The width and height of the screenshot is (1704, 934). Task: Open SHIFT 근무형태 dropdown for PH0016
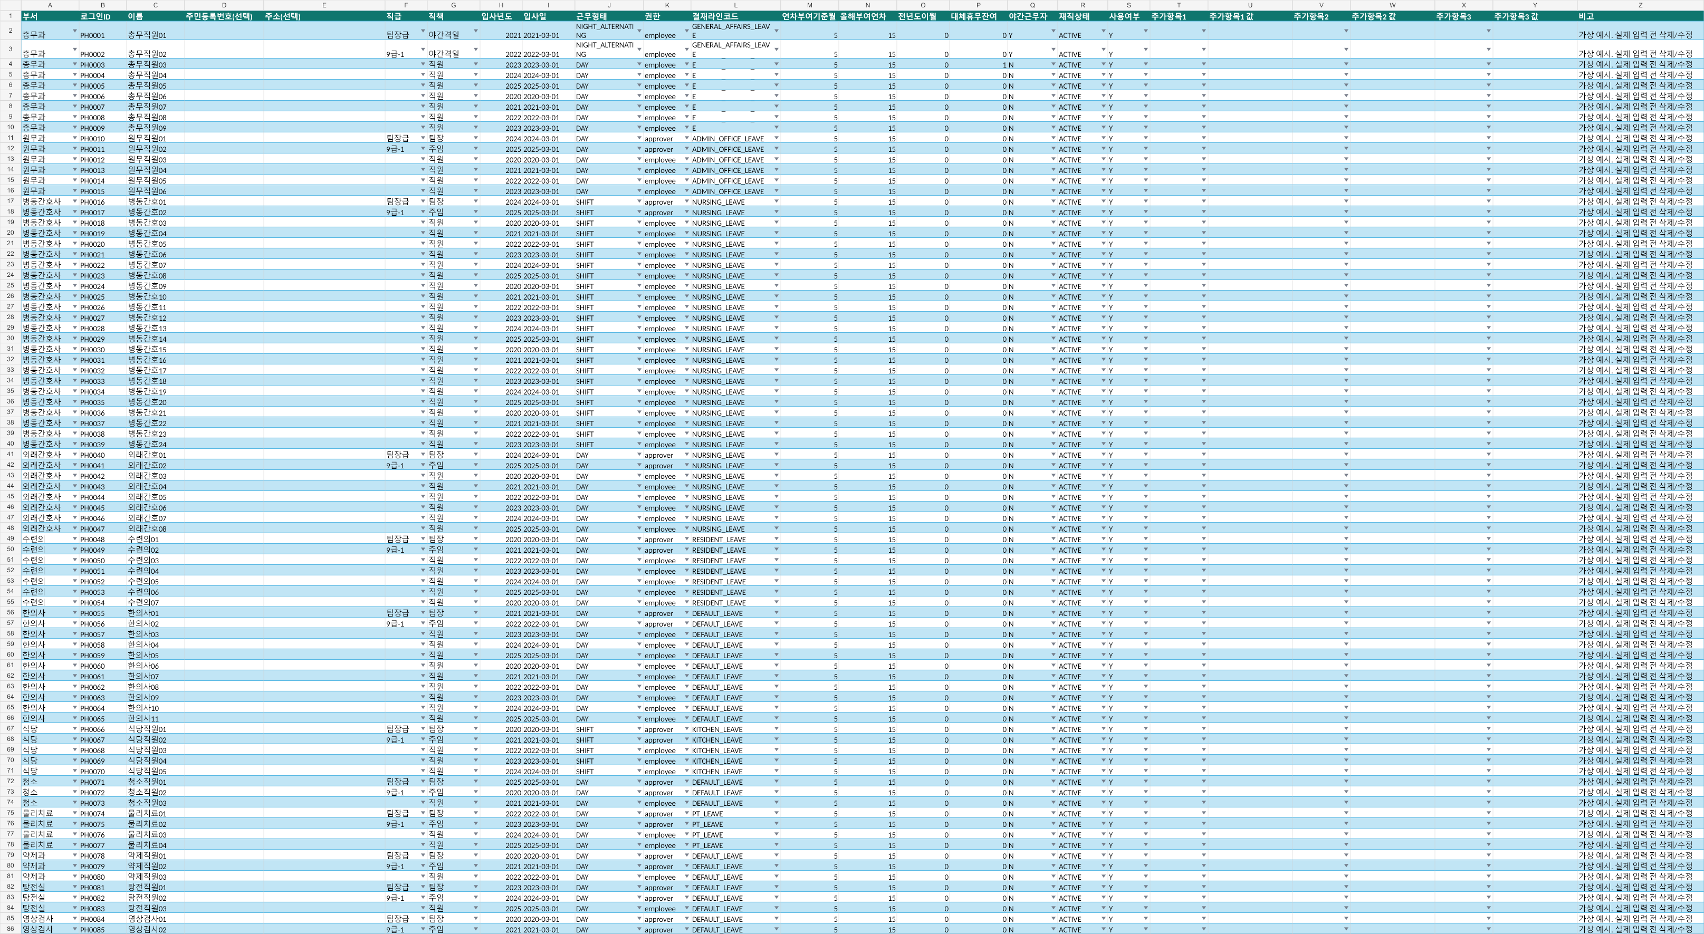click(639, 201)
